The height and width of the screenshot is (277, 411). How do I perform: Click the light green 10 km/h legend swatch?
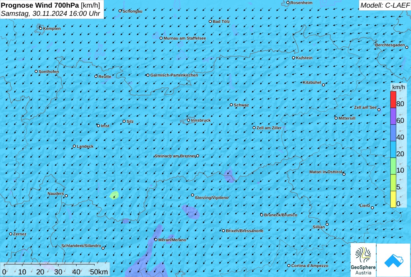coord(393,166)
